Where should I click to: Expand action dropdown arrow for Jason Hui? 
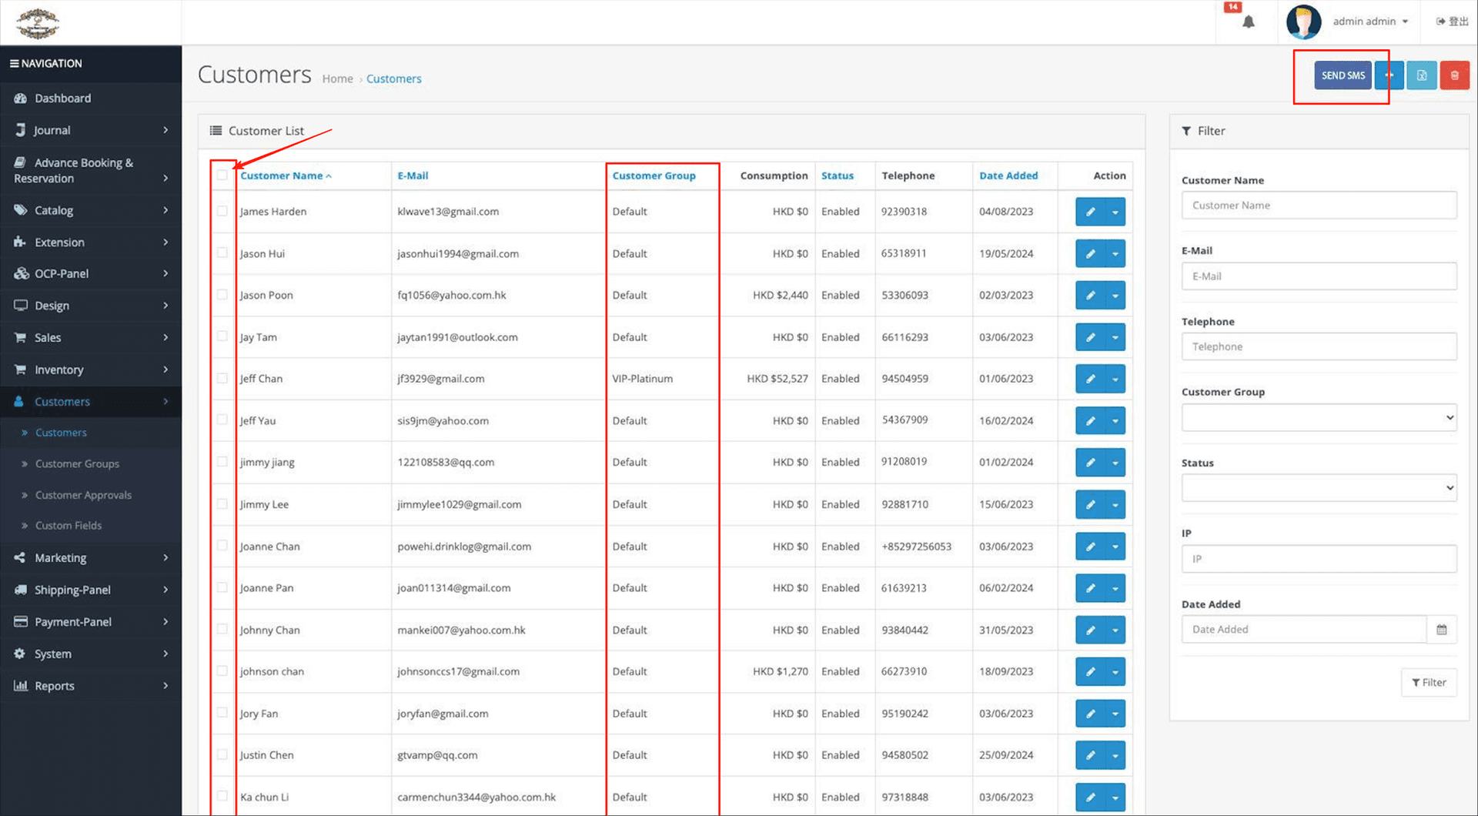1115,254
